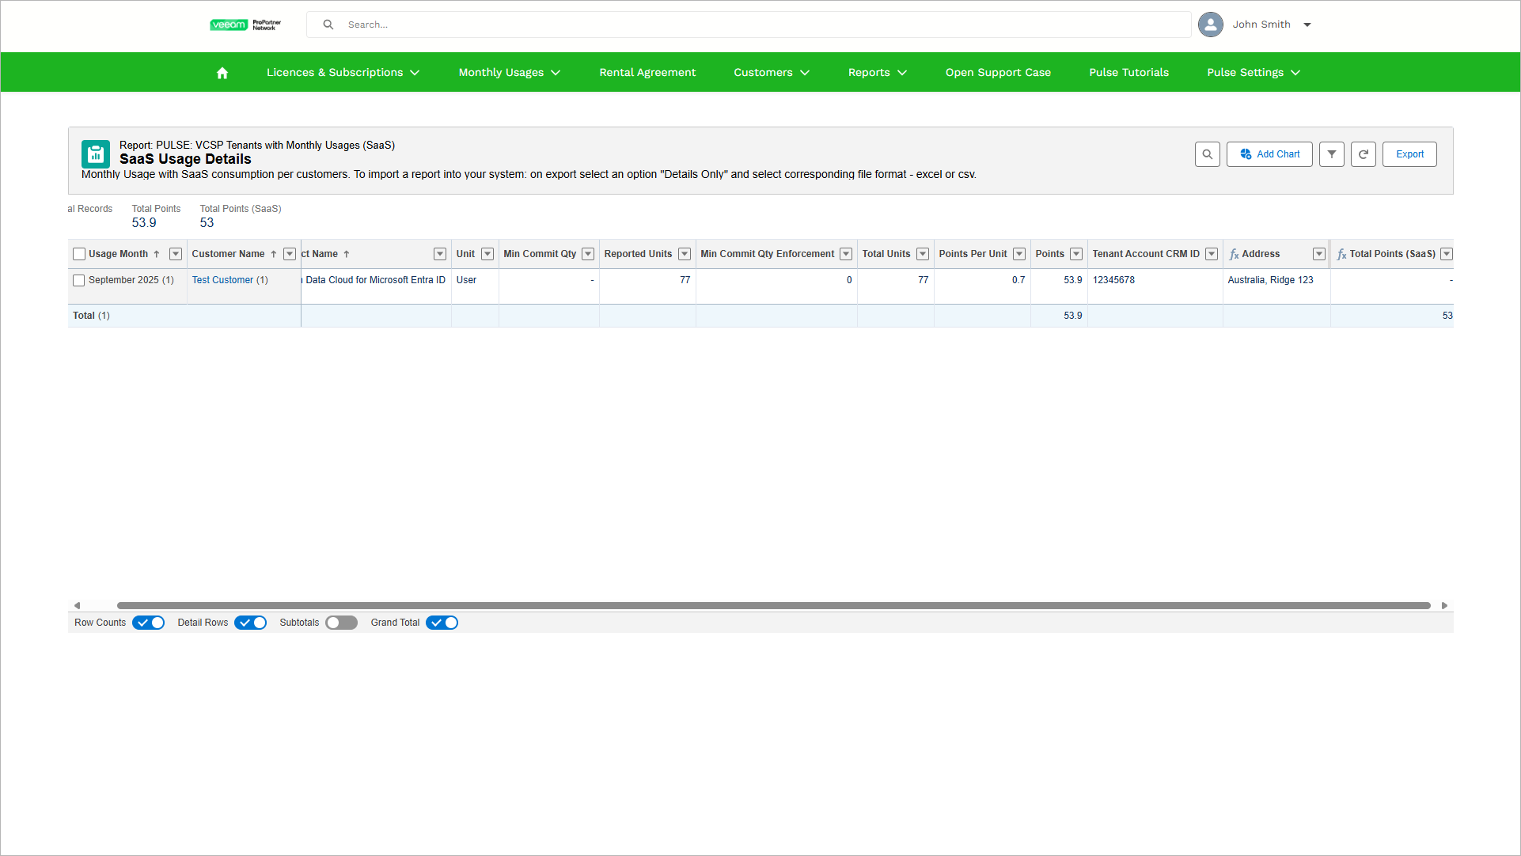Enable the Subtotals toggle

341,623
